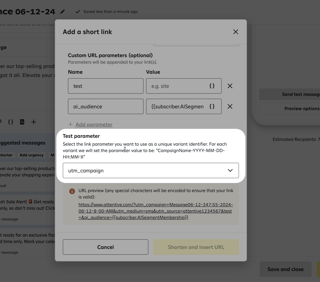The width and height of the screenshot is (320, 282).
Task: Click the plus icon in message toolbar
Action: pos(34,122)
